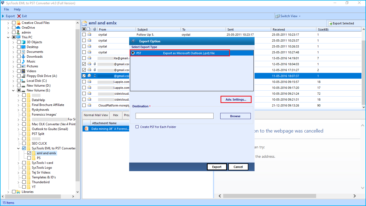This screenshot has height=206, width=366.
Task: Tick the DataHelp folder checkbox
Action: pos(24,100)
